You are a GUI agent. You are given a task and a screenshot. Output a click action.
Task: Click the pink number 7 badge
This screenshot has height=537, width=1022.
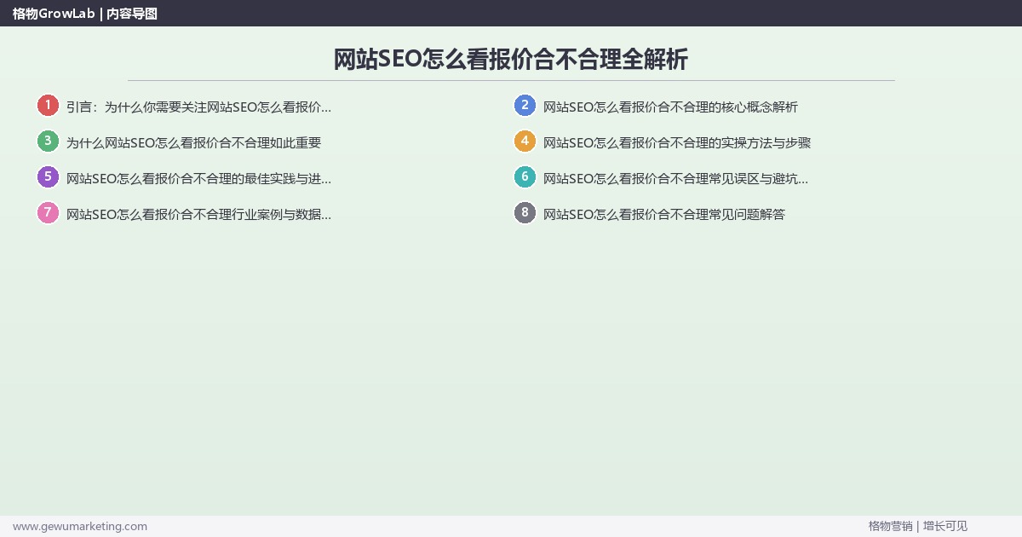pyautogui.click(x=48, y=213)
